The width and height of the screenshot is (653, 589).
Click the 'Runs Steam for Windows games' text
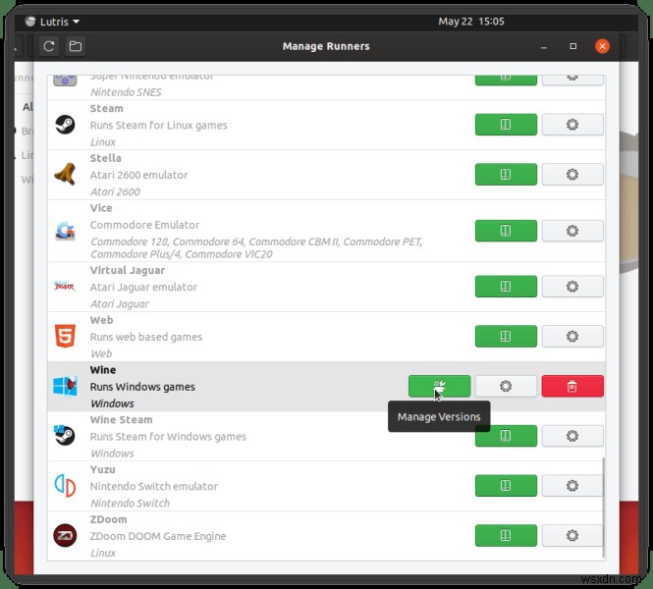click(x=168, y=437)
